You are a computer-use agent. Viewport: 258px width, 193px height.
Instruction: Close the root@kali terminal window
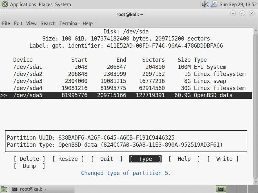click(252, 13)
